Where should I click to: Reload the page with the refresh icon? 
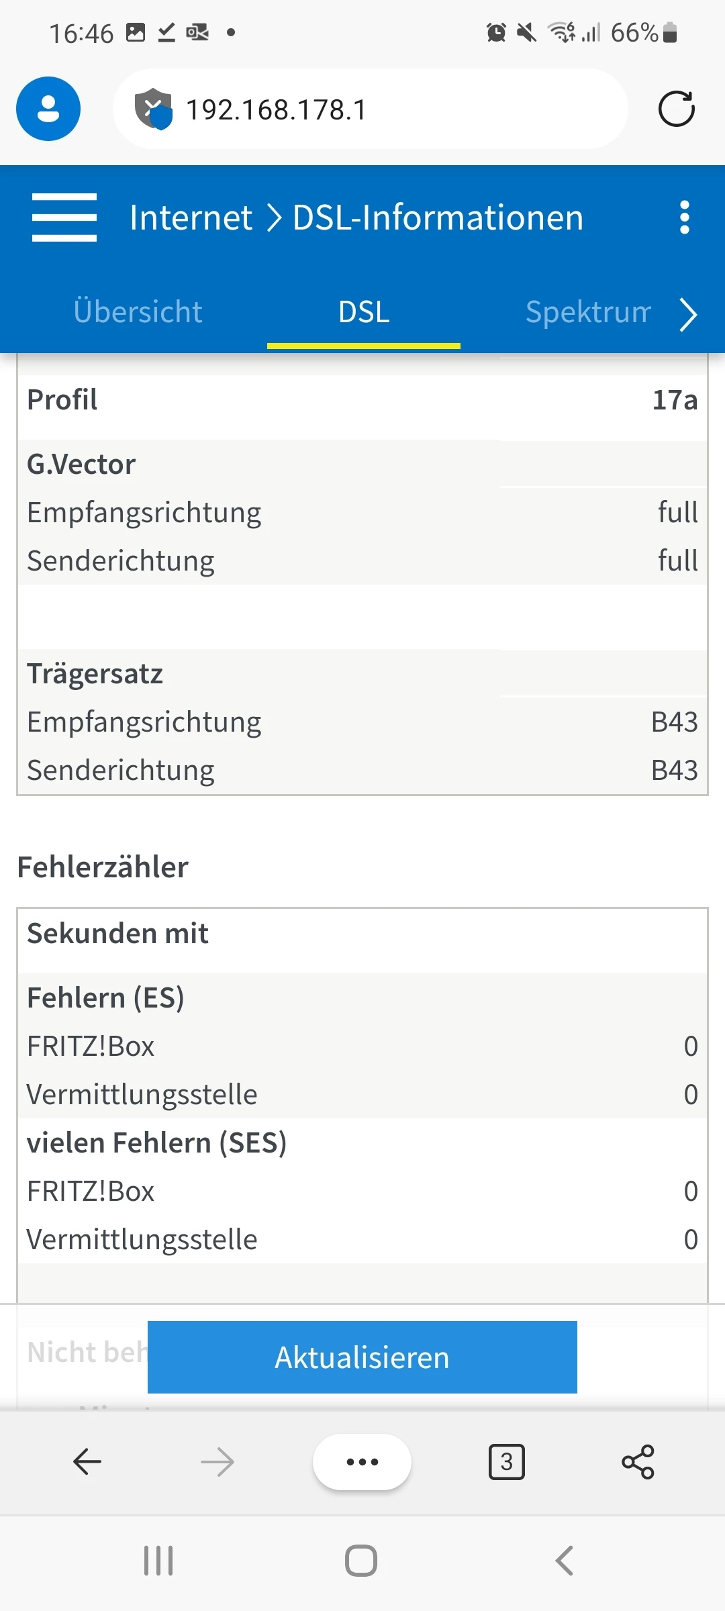[x=676, y=109]
